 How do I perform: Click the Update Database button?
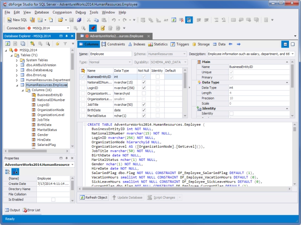[128, 198]
